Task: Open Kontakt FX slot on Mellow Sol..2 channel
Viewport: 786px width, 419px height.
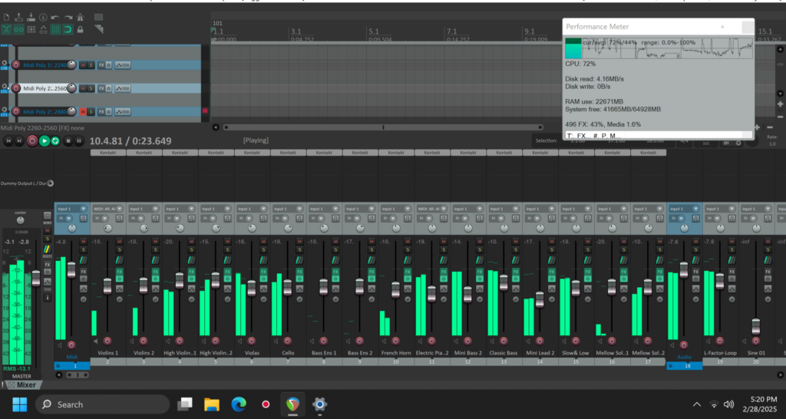Action: (x=648, y=153)
